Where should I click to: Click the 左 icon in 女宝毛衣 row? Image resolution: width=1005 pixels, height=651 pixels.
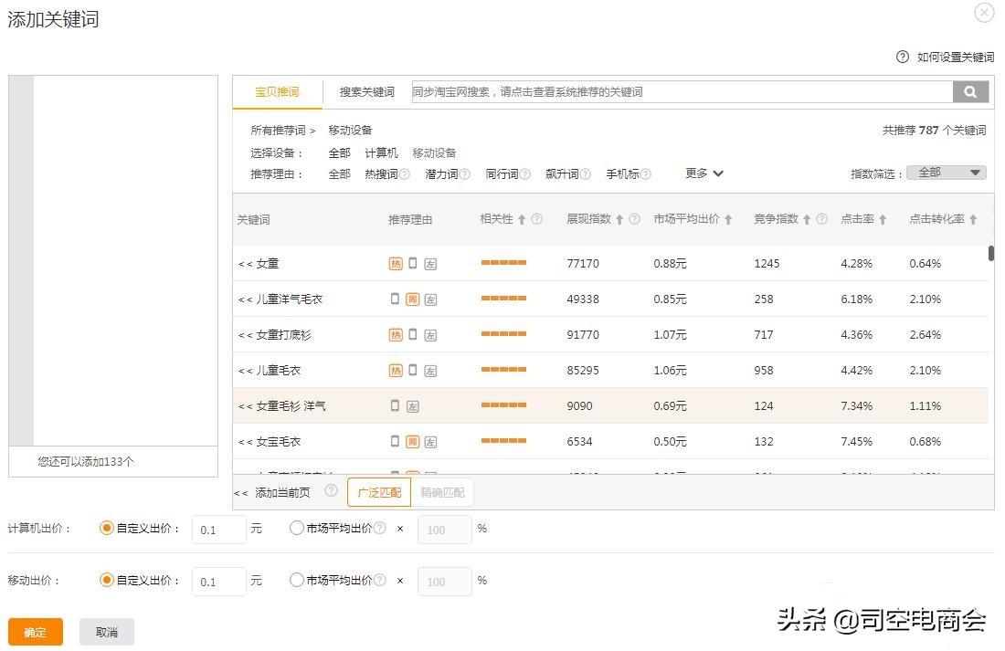[430, 442]
